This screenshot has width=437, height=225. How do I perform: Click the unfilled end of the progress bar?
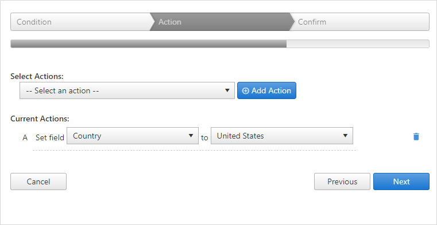coord(358,44)
